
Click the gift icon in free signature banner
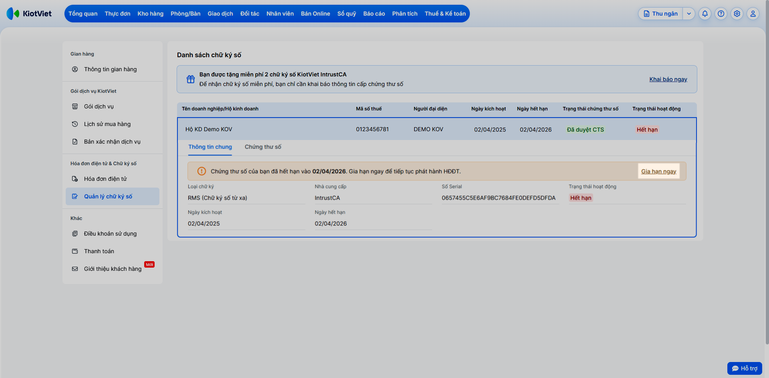191,79
